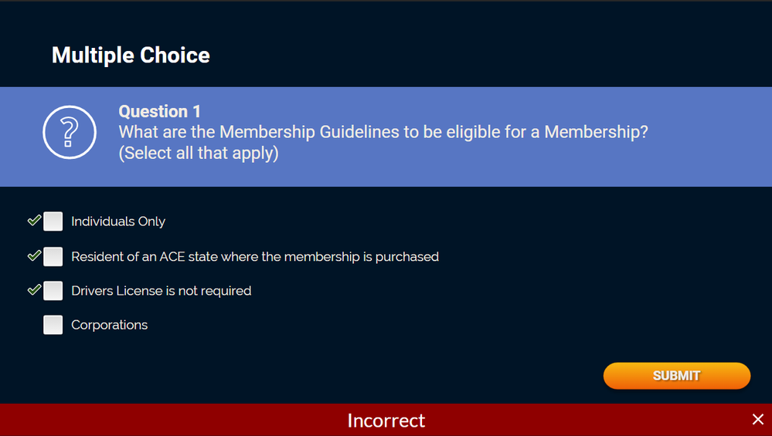This screenshot has width=772, height=436.
Task: Click the Individuals Only answer label
Action: click(118, 221)
